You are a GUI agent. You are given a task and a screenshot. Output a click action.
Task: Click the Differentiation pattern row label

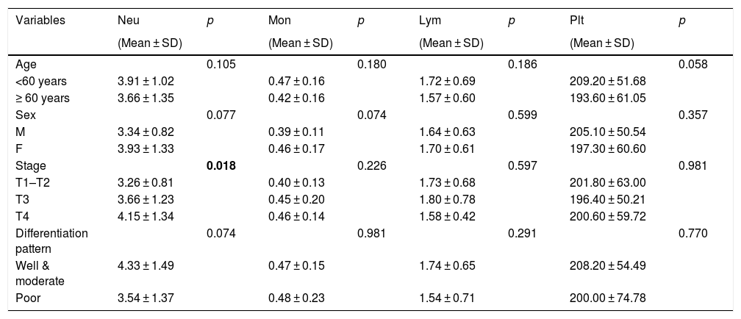(x=51, y=240)
